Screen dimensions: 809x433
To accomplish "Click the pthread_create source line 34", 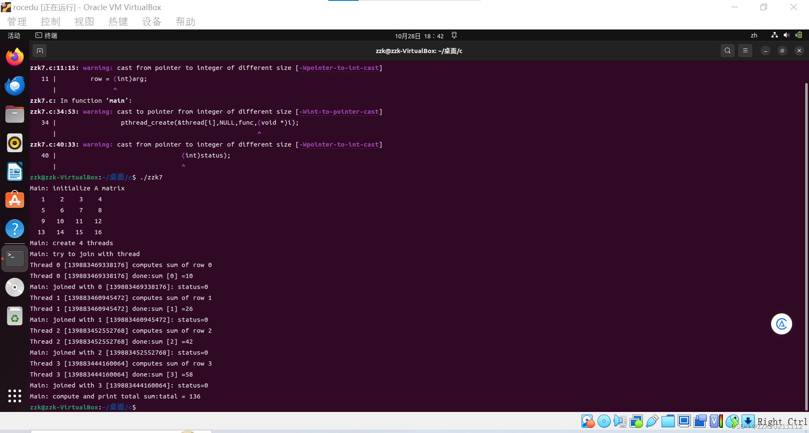I will (210, 123).
